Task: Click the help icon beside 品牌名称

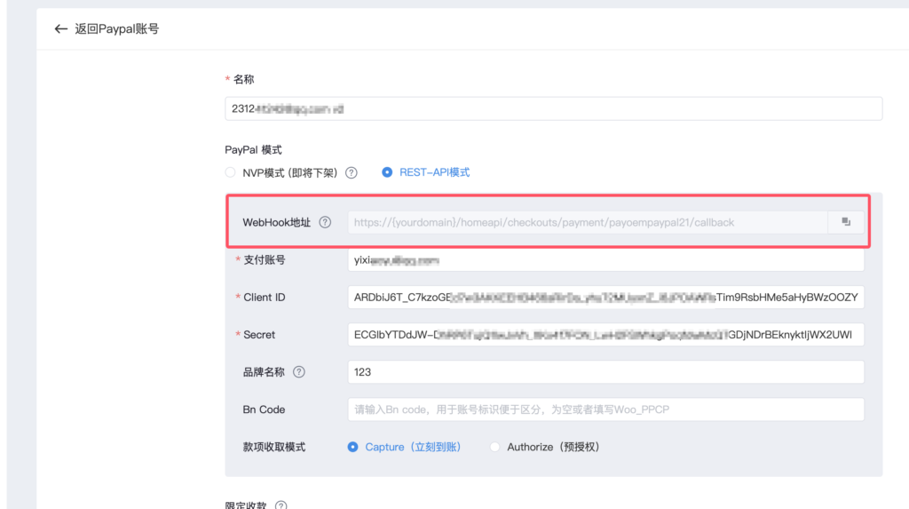Action: click(x=298, y=372)
